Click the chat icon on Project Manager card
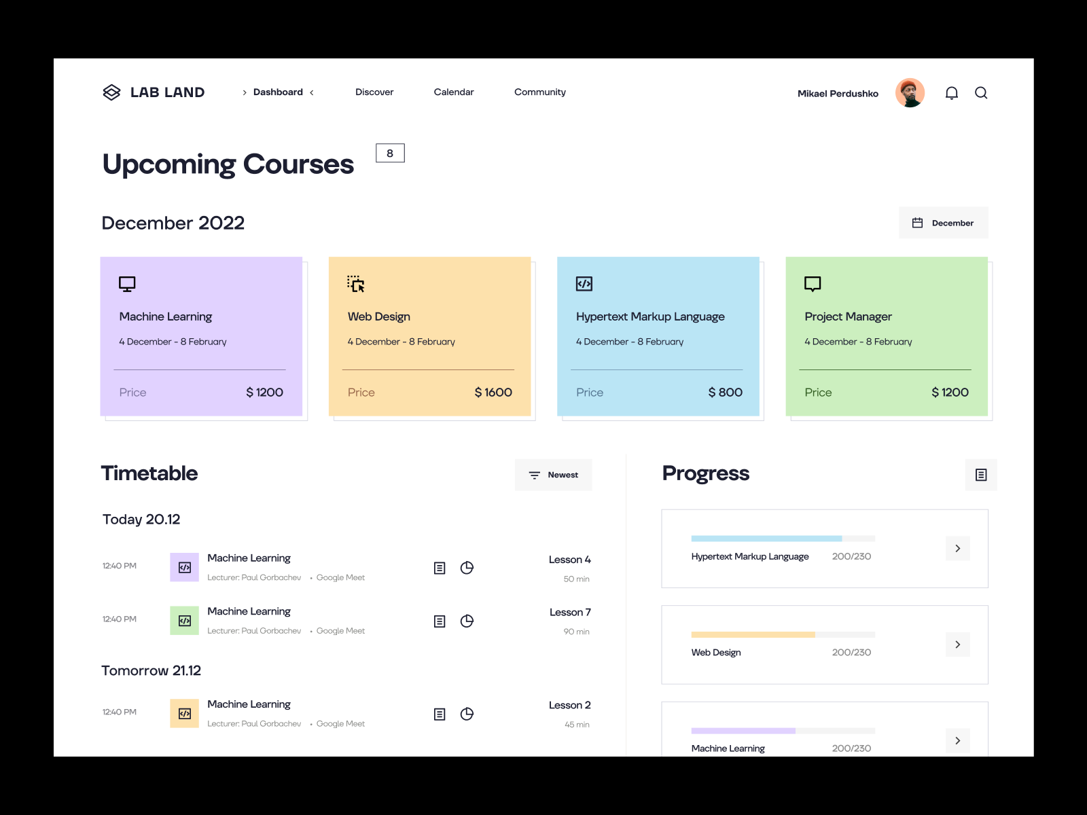The height and width of the screenshot is (815, 1087). [x=813, y=284]
